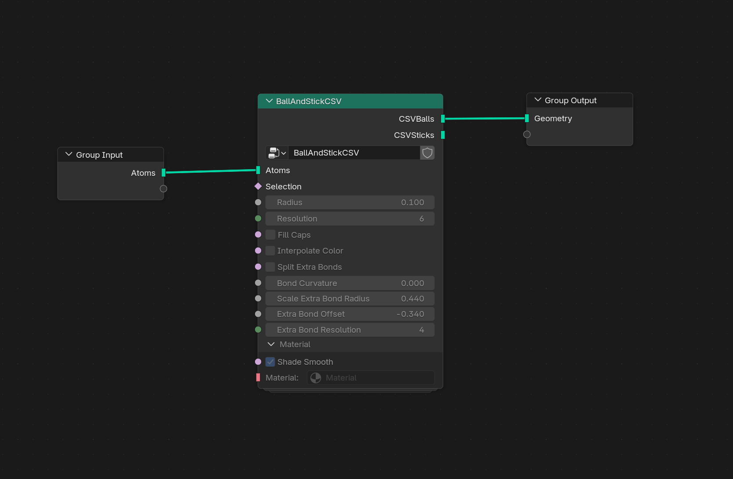
Task: Click the CSVBalls output socket
Action: point(443,119)
